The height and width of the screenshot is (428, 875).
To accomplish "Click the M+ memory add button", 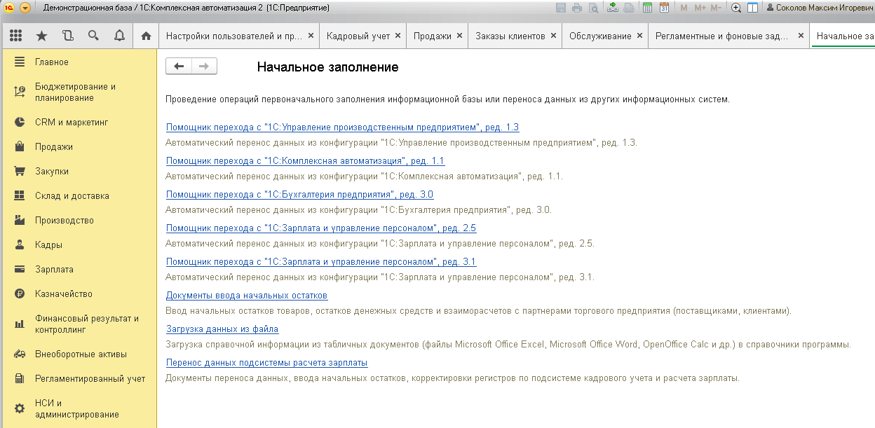I will click(x=700, y=8).
